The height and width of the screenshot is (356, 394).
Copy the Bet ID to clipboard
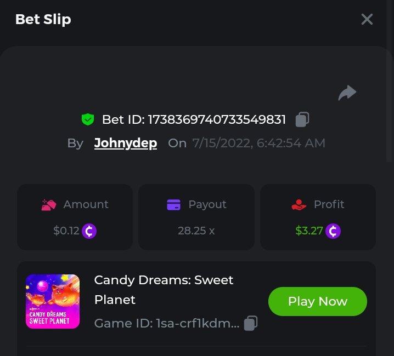[x=302, y=119]
